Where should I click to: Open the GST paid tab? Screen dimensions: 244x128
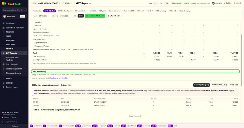pyautogui.click(x=102, y=11)
